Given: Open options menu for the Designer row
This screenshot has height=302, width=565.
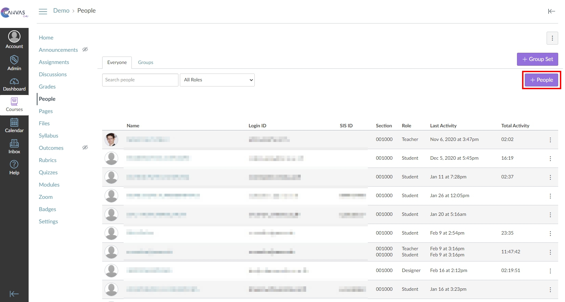Looking at the screenshot, I should (550, 271).
